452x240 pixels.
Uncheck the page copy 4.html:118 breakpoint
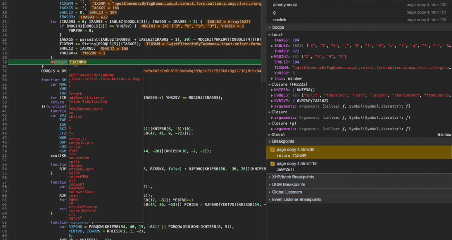(x=272, y=163)
